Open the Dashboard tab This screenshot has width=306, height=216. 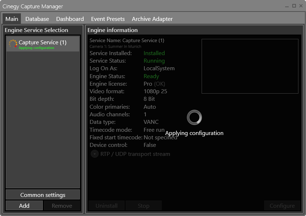coord(70,19)
